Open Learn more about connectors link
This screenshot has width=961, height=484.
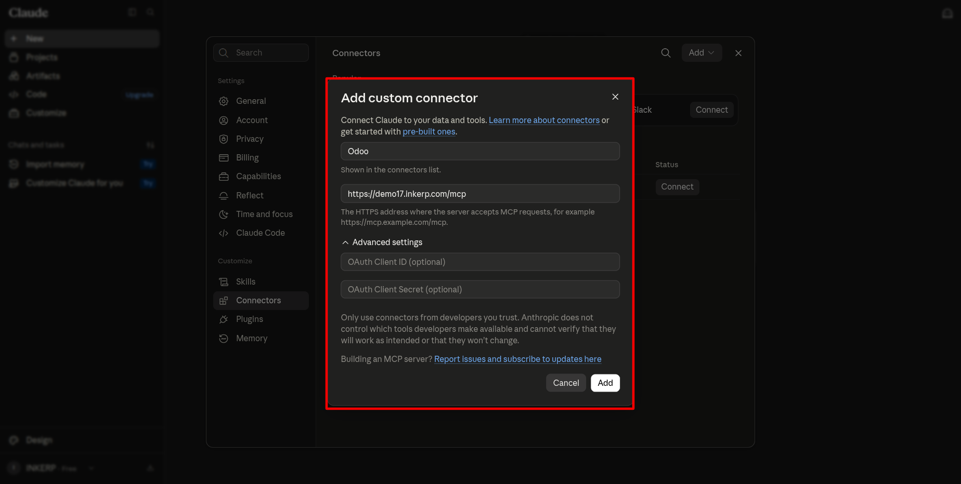tap(544, 120)
